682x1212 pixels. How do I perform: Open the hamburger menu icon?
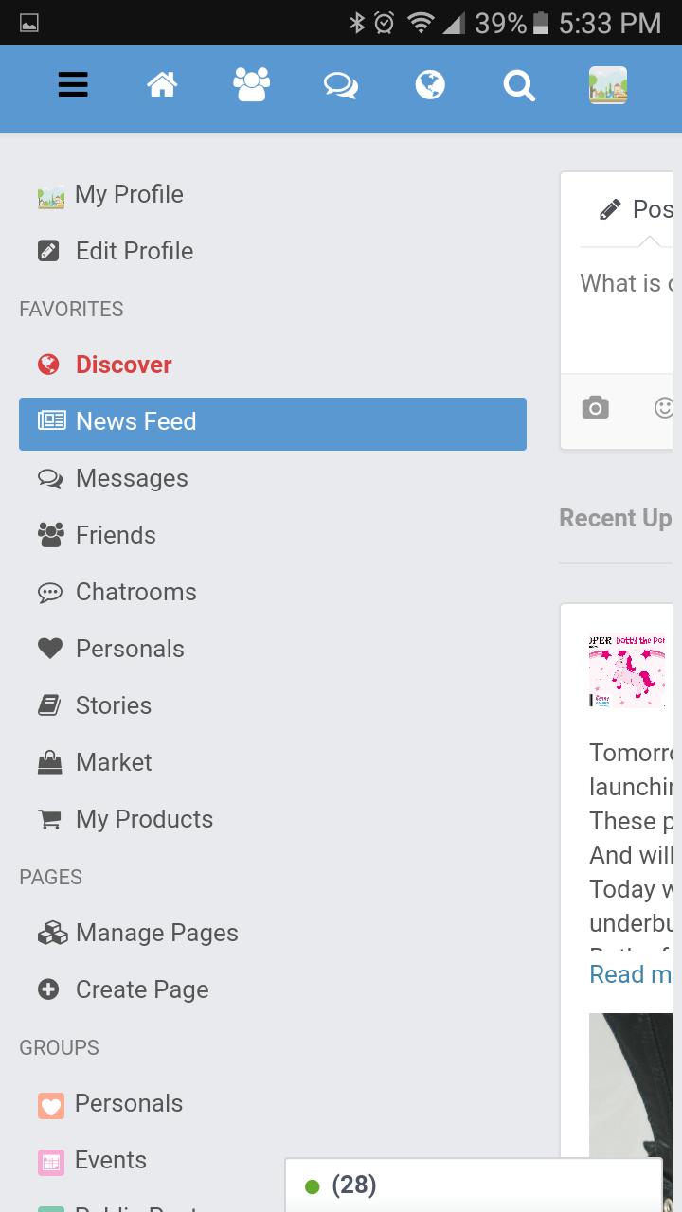pos(73,85)
